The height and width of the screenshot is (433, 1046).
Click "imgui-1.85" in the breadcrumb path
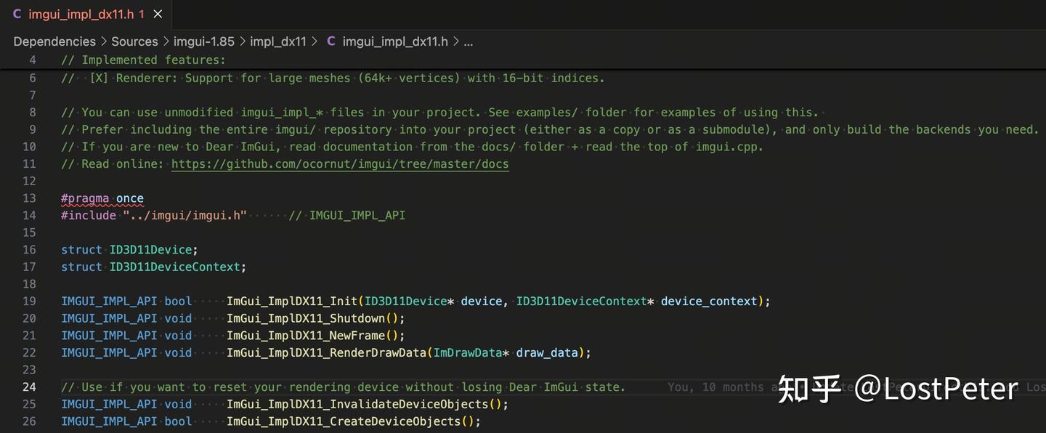point(203,41)
